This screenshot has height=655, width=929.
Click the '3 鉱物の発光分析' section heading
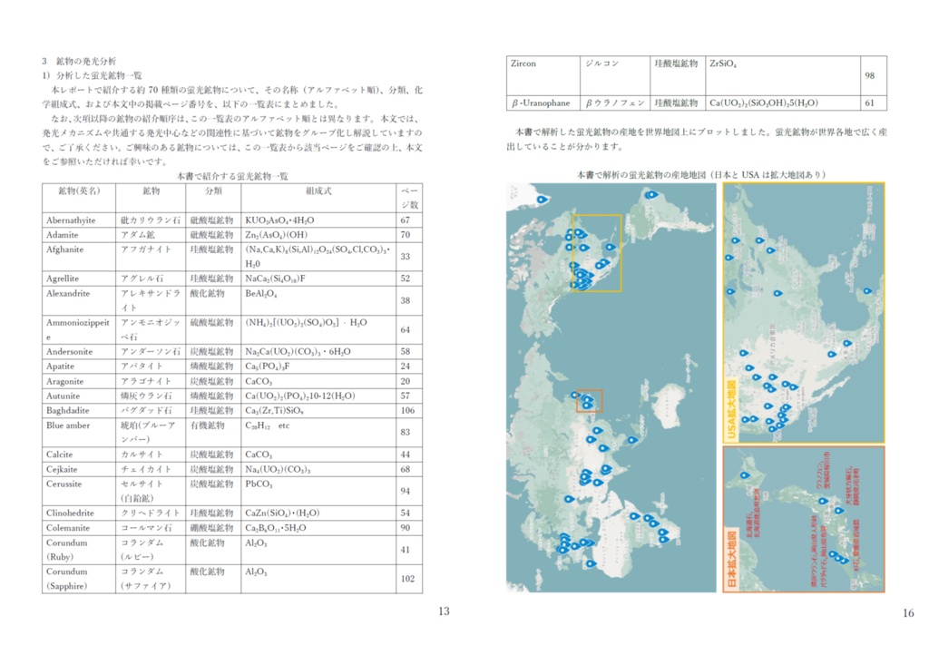point(80,61)
